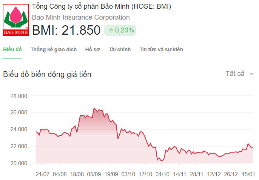Click the chart peak near 05/09
The image size is (259, 180).
click(x=94, y=109)
